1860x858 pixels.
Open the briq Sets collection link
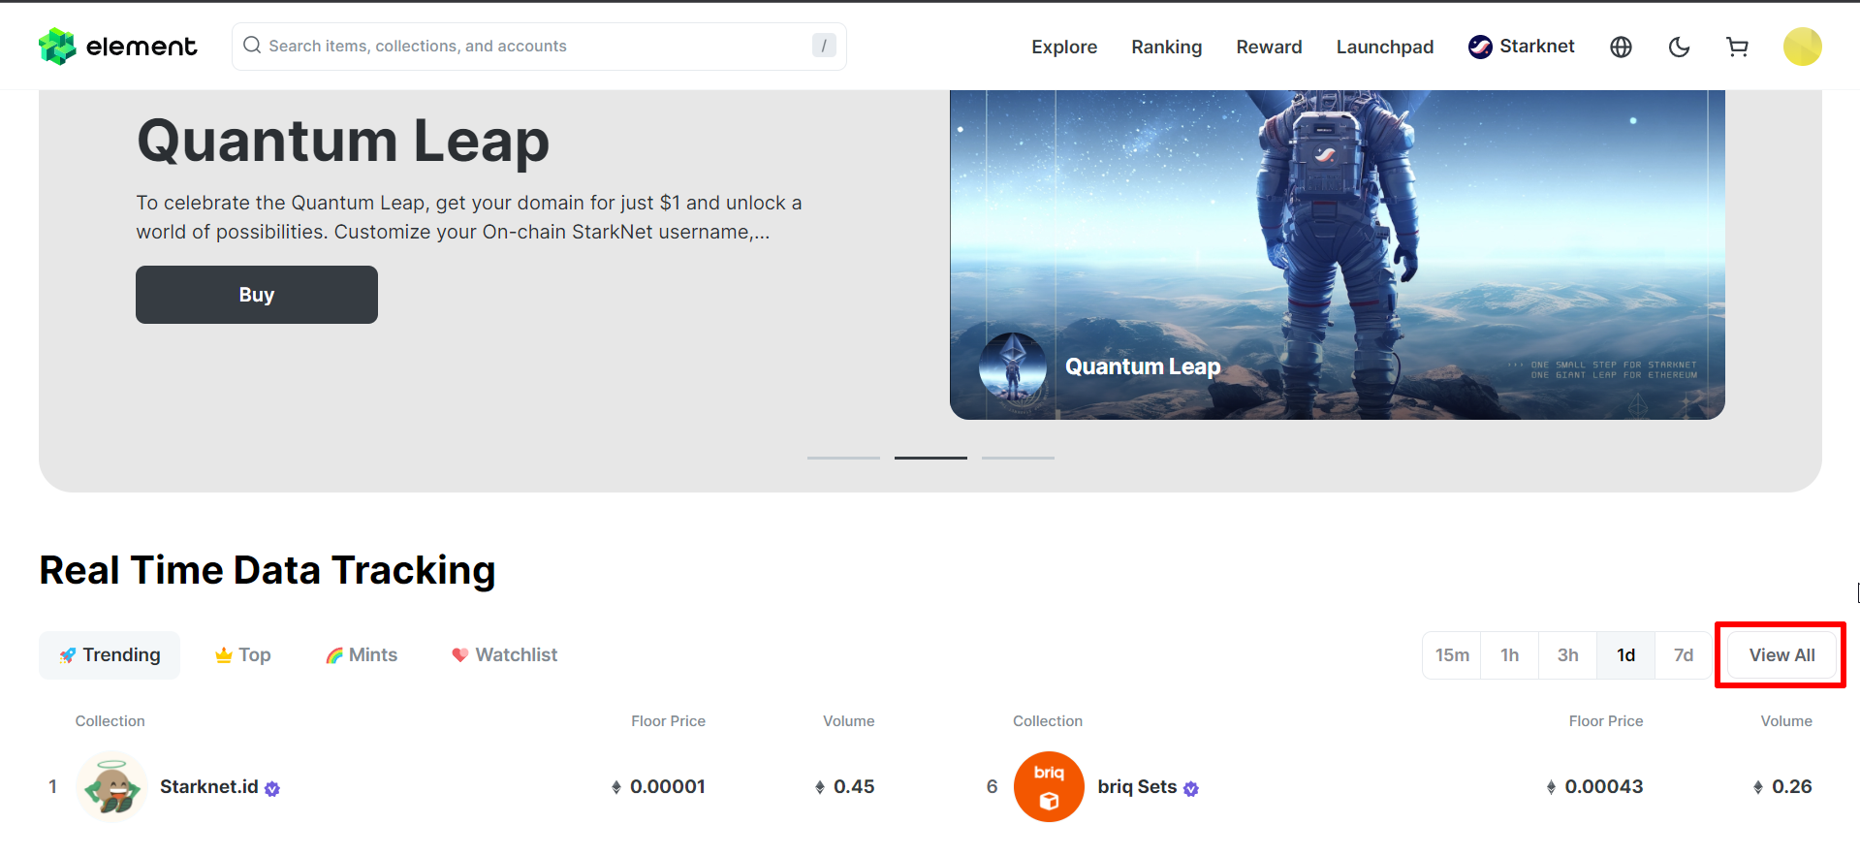[x=1137, y=787]
